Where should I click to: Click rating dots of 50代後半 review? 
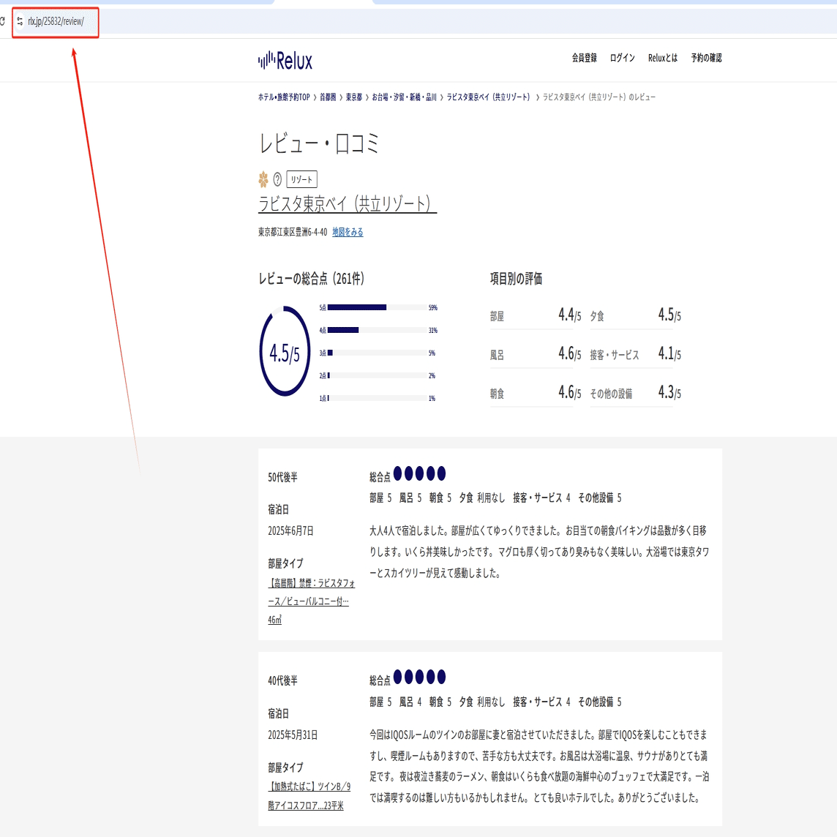[x=419, y=473]
